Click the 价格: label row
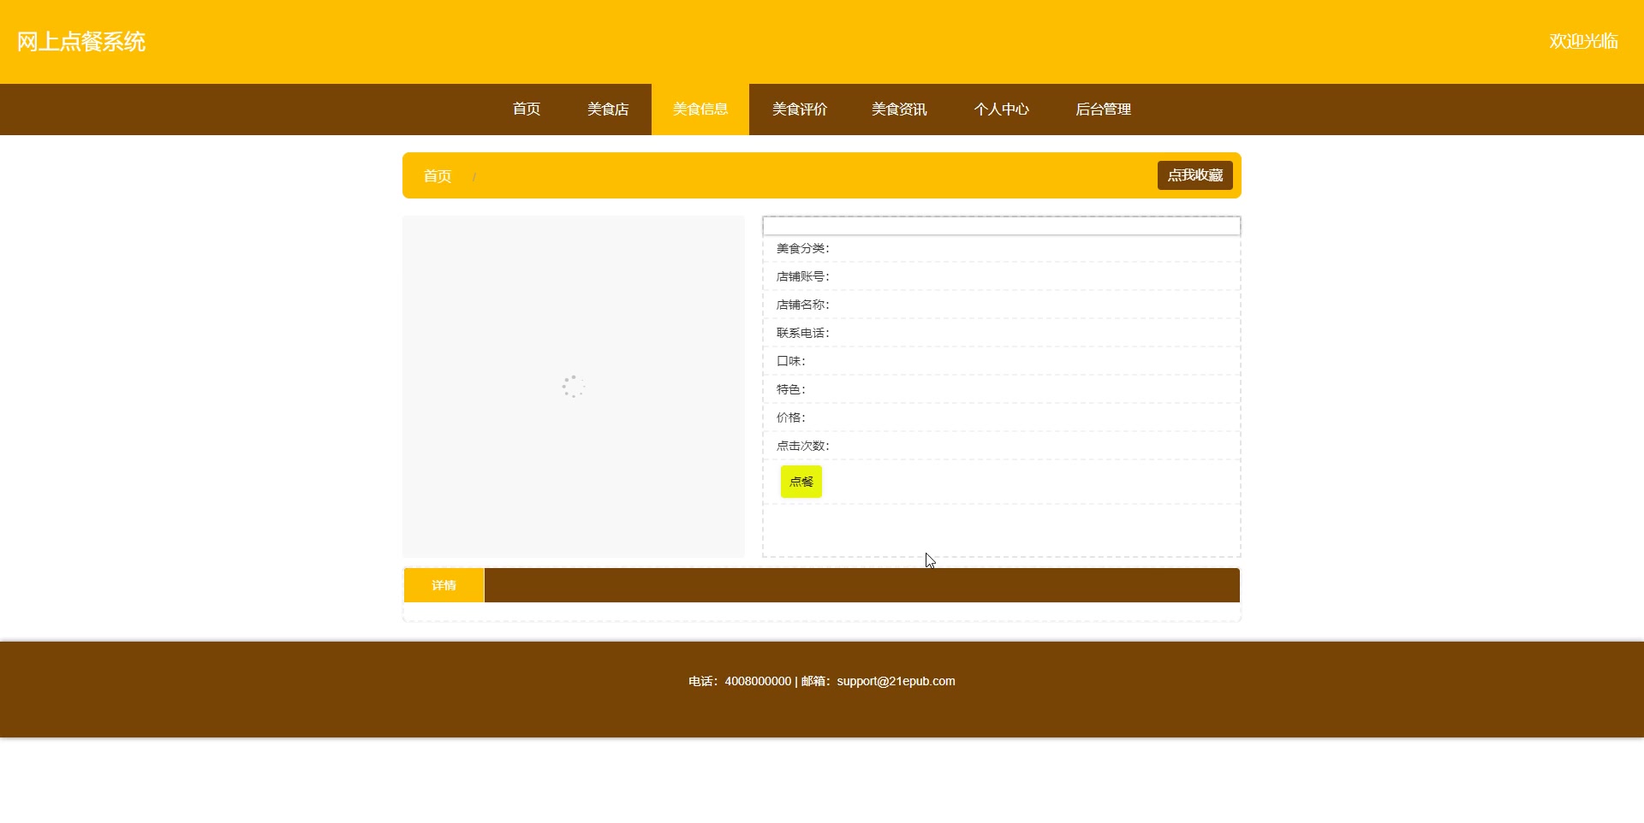This screenshot has height=823, width=1644. pos(1002,417)
